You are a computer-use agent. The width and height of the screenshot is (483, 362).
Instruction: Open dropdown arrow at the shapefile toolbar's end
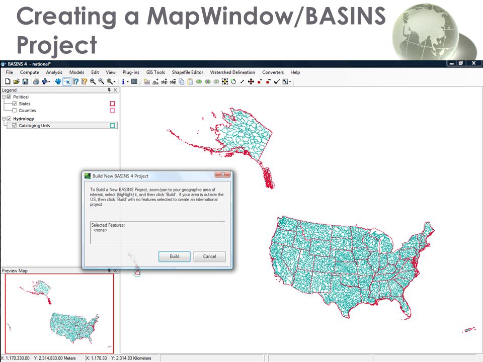(290, 81)
